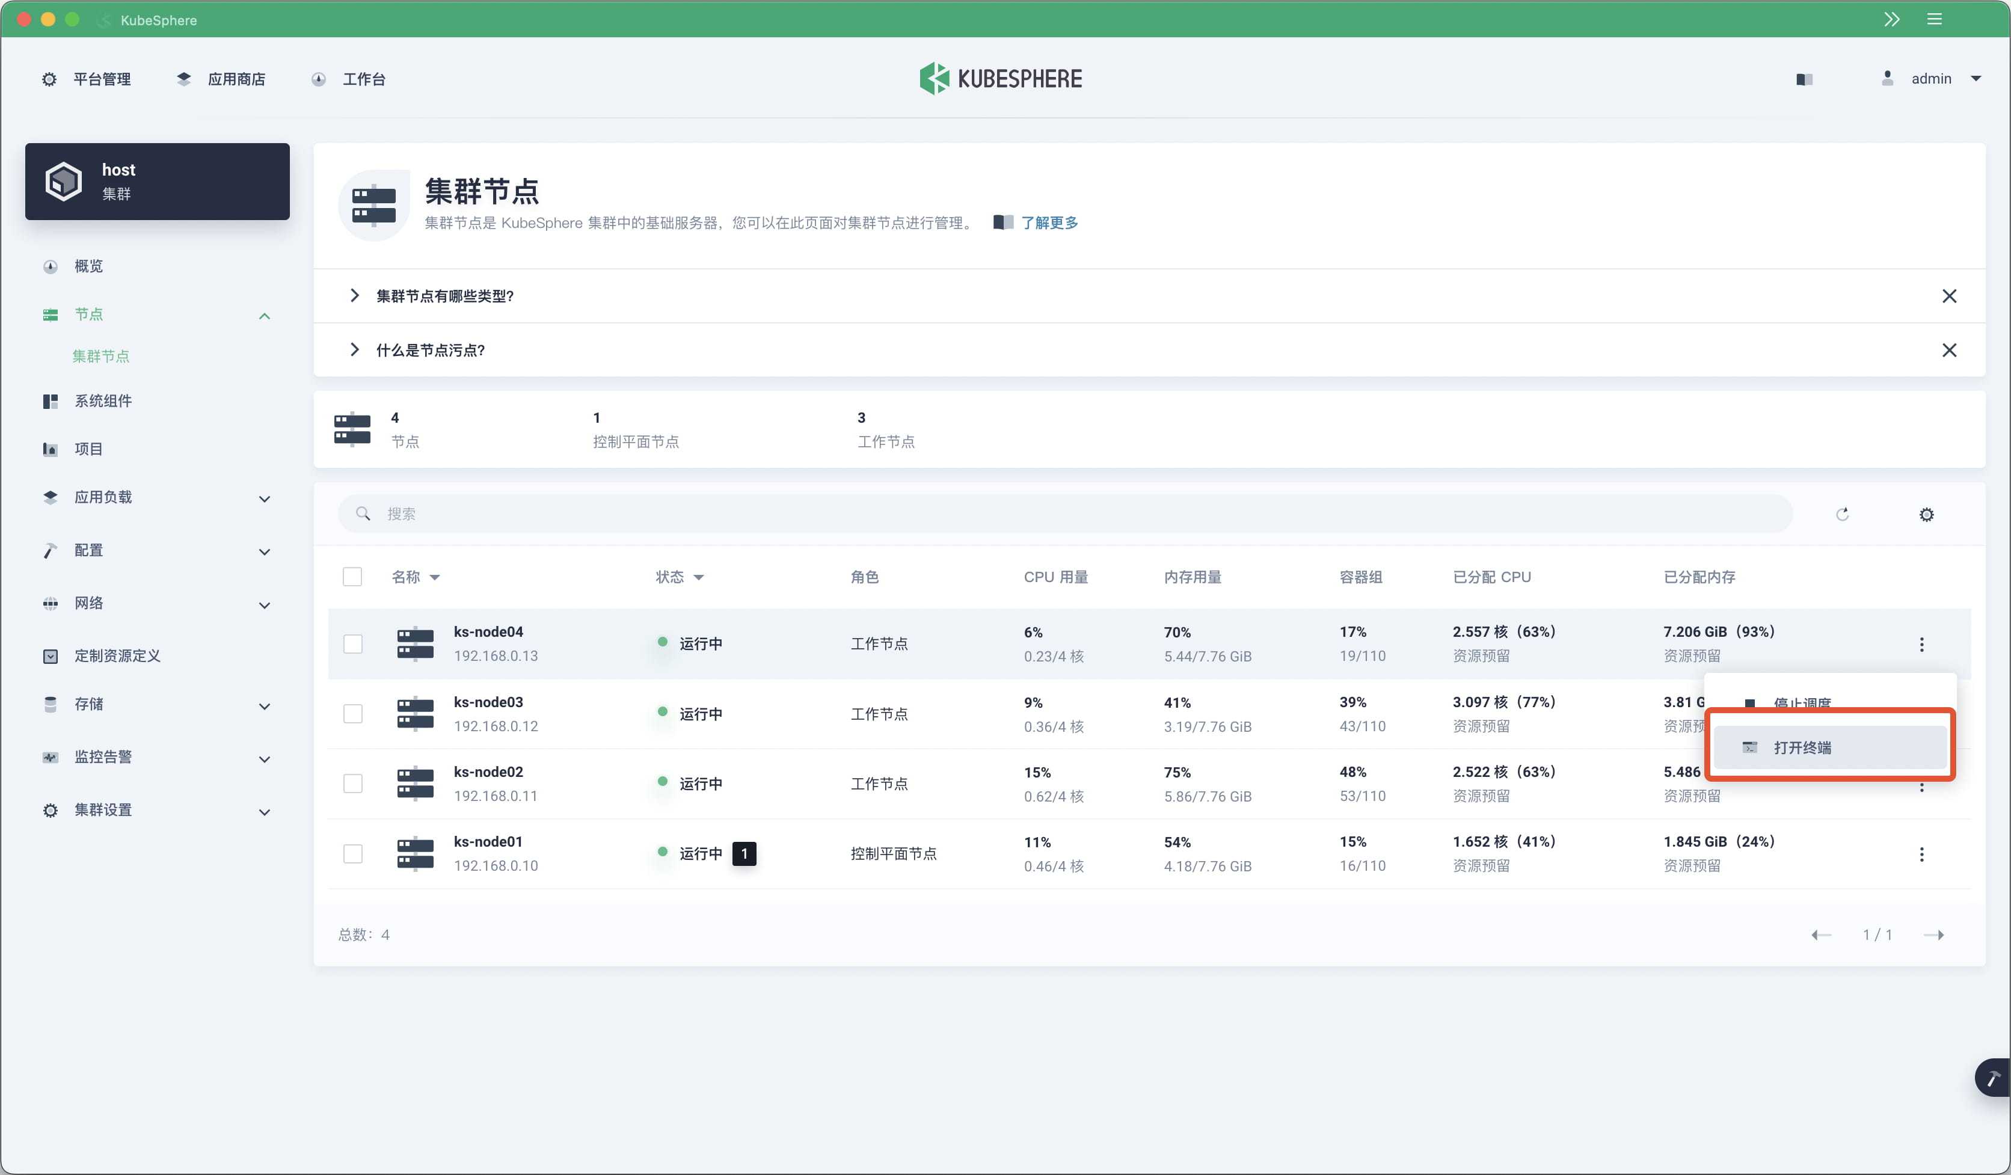Screen dimensions: 2011x1175
Task: Refresh the node list
Action: click(x=1843, y=514)
